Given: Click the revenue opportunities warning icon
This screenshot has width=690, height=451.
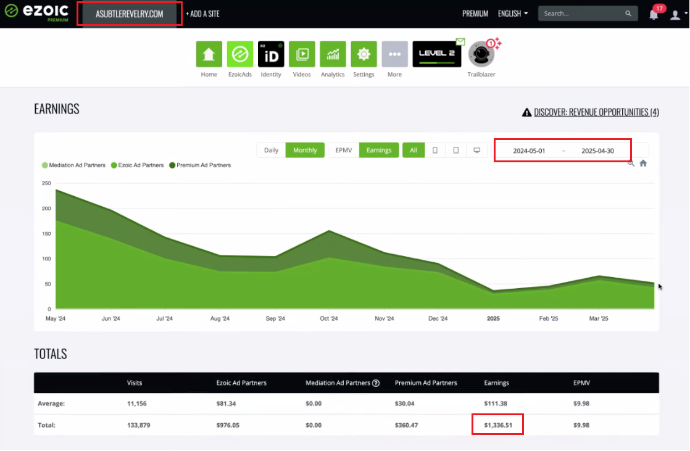Looking at the screenshot, I should click(526, 112).
